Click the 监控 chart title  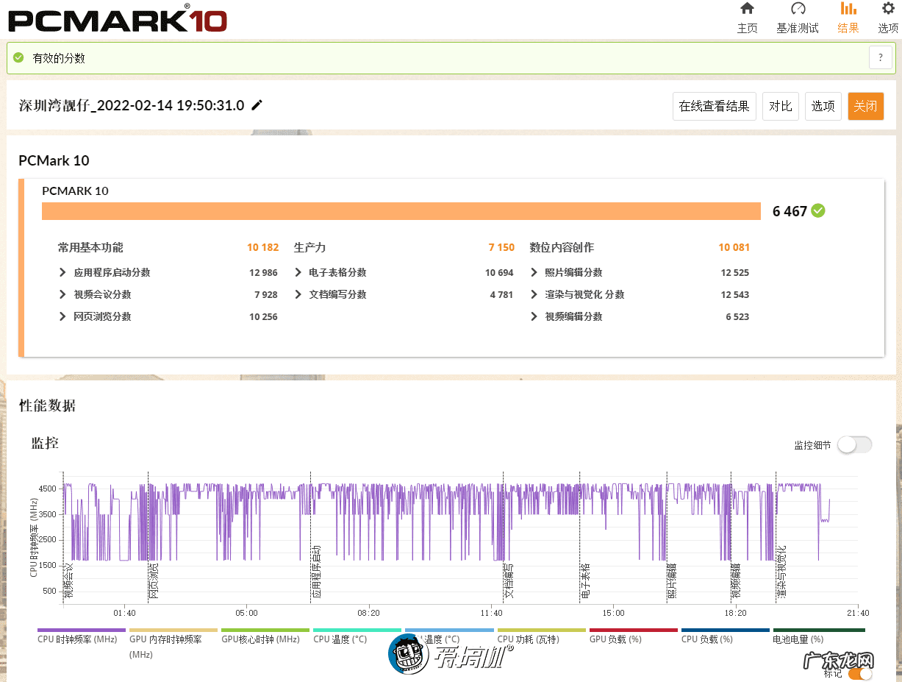(x=45, y=443)
